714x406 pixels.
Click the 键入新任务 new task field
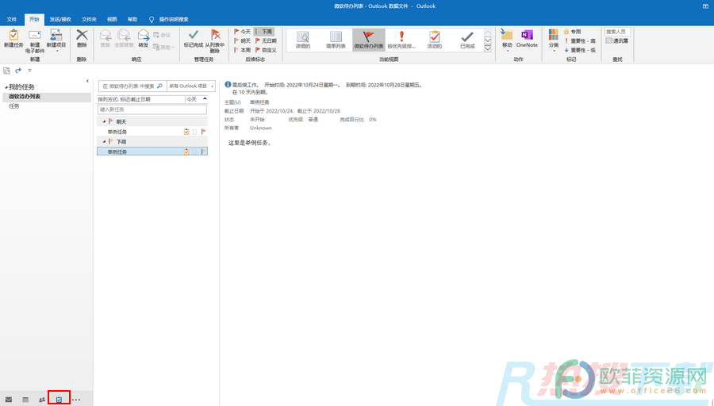pyautogui.click(x=152, y=109)
